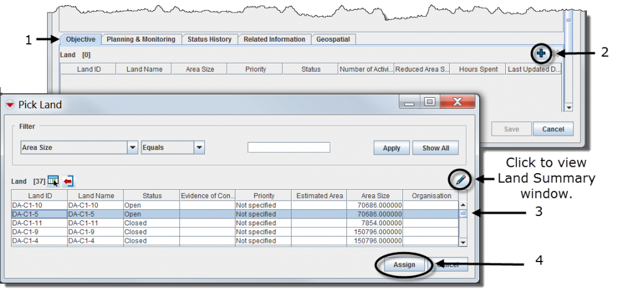Viewport: 623px width, 292px height.
Task: Click the table column chooser icon
Action: tap(53, 181)
